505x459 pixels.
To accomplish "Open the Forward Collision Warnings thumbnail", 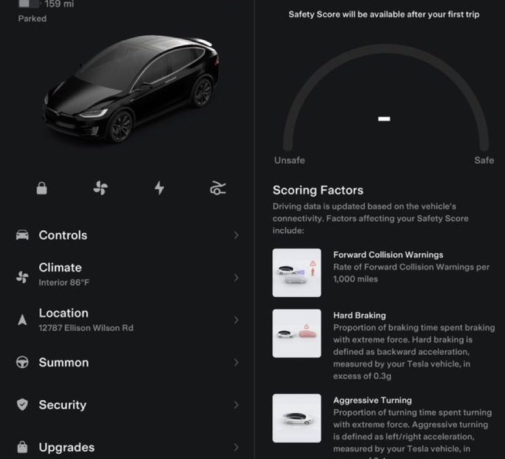I will tap(297, 273).
